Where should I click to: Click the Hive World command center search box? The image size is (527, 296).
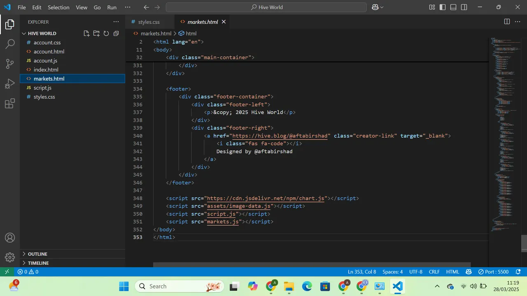click(266, 7)
